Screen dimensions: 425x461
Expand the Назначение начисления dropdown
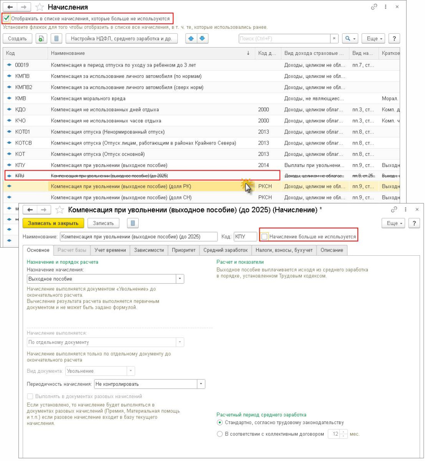tap(180, 279)
